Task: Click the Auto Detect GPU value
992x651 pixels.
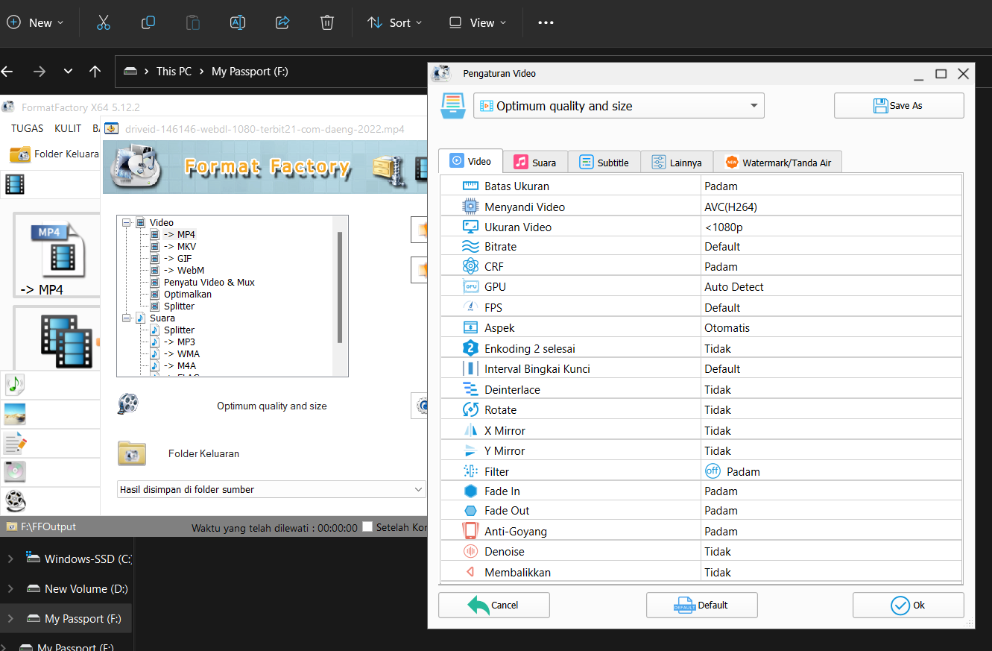Action: 832,286
